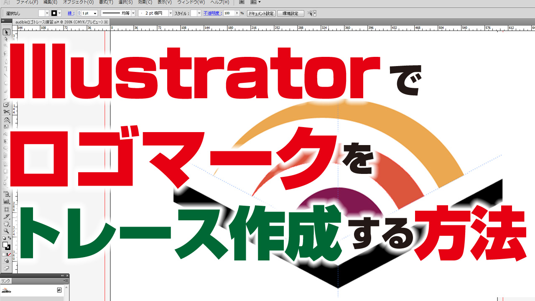Click embed icon in audible link row
This screenshot has height=301, width=535.
point(59,290)
